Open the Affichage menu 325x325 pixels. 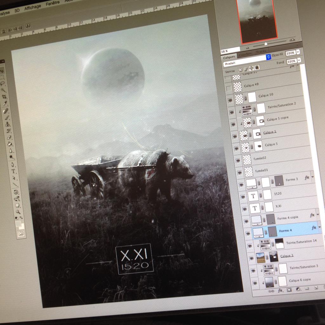33,8
